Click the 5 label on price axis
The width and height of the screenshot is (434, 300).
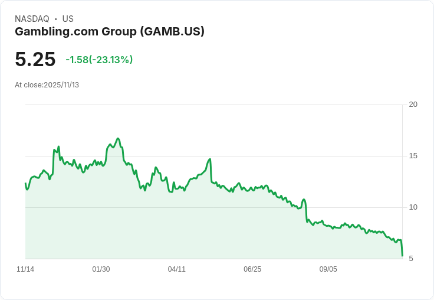[x=411, y=259]
